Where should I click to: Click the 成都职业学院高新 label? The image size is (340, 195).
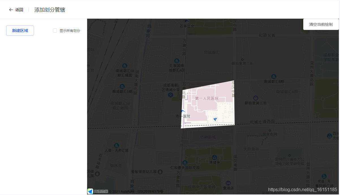[331, 57]
